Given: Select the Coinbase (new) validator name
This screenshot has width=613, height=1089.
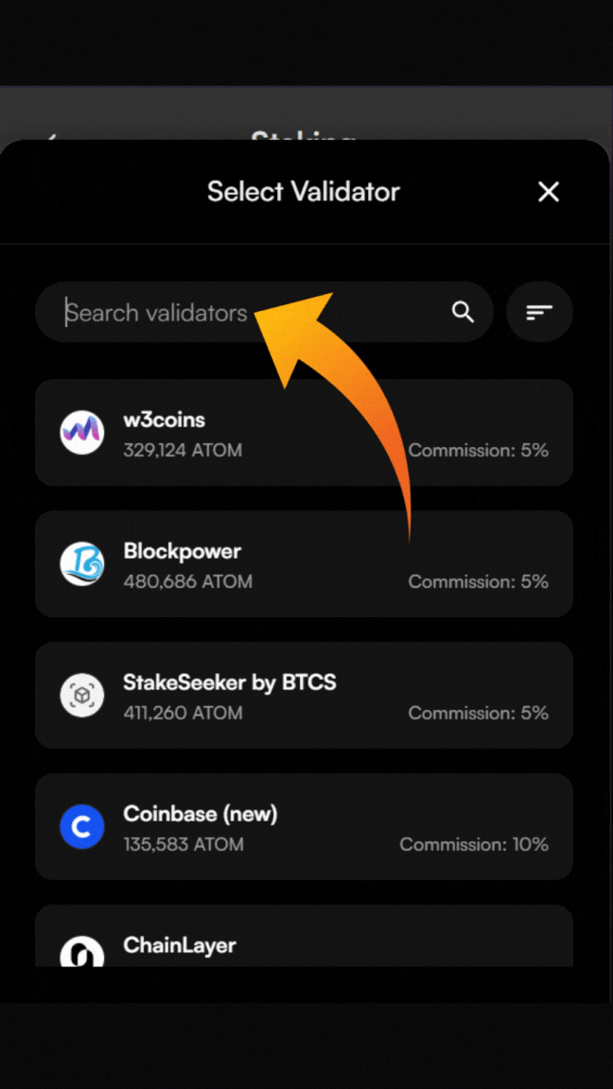Looking at the screenshot, I should click(200, 814).
